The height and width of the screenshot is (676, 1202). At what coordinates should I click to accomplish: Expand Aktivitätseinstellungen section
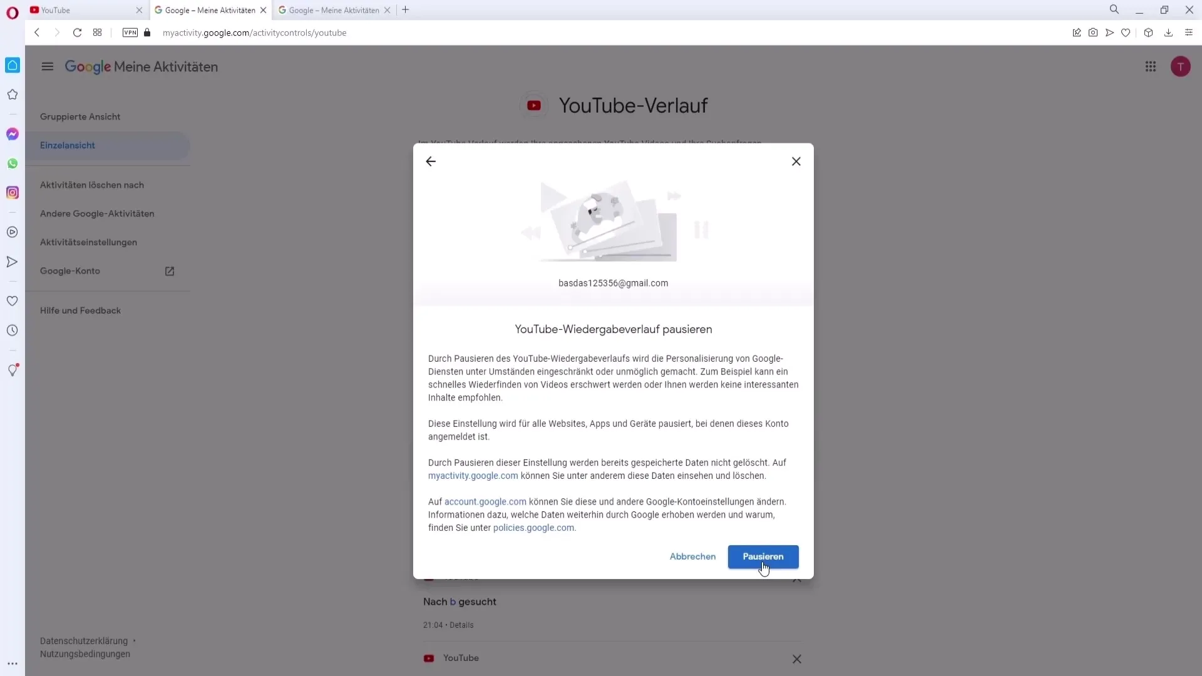click(x=89, y=242)
